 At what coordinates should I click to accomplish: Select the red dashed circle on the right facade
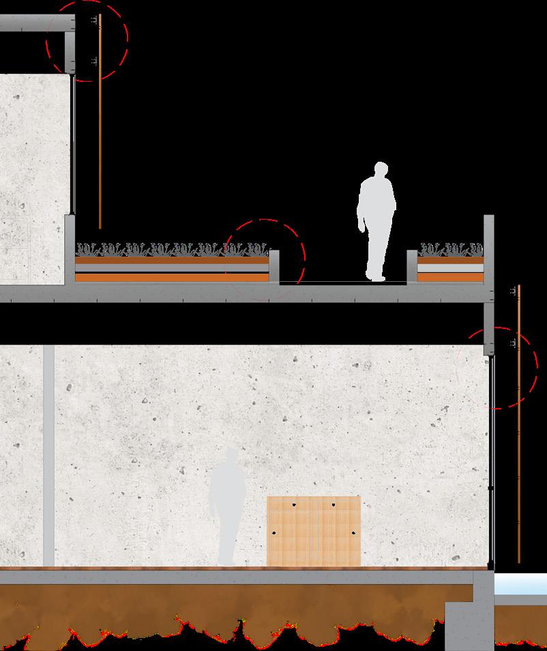[x=497, y=368]
